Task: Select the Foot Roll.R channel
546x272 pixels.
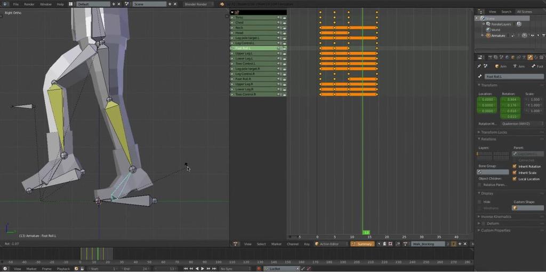Action: [x=258, y=79]
